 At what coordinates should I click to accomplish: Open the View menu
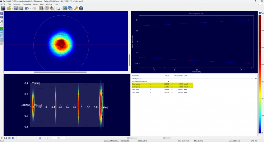42,4
